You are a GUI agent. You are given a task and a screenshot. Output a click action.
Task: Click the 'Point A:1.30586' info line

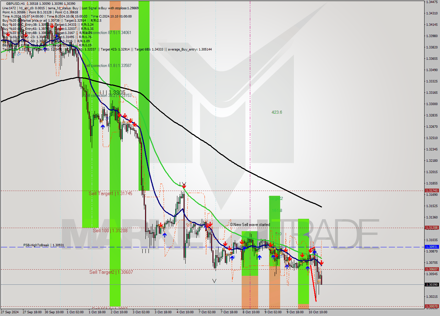(x=14, y=12)
